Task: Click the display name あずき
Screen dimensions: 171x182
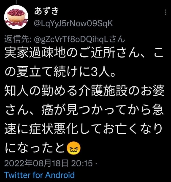Action: click(x=46, y=11)
